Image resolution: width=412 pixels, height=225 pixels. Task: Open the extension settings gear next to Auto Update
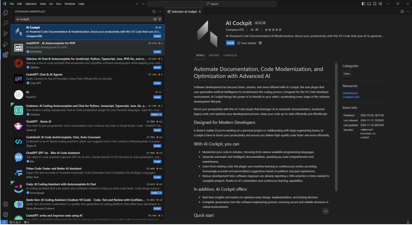(260, 43)
